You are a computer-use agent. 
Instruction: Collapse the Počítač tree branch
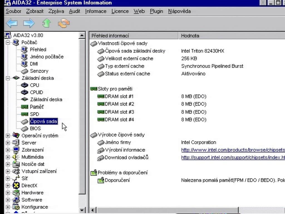[x=8, y=43]
